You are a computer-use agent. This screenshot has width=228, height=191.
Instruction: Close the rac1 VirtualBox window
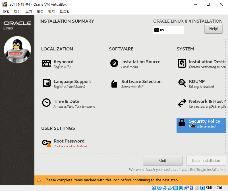[x=221, y=4]
